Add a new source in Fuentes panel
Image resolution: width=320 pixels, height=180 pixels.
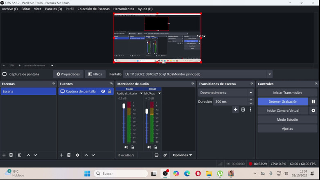(x=62, y=155)
